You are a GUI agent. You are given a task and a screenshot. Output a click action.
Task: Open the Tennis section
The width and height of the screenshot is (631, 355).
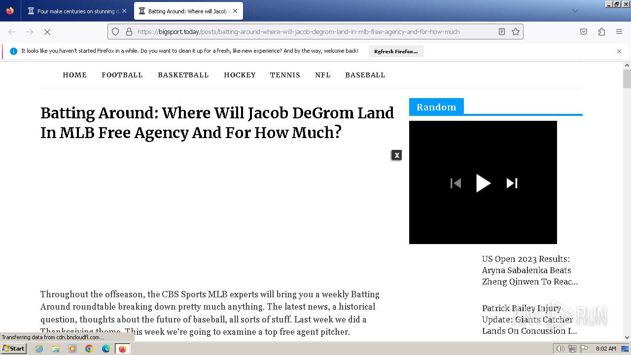point(285,75)
